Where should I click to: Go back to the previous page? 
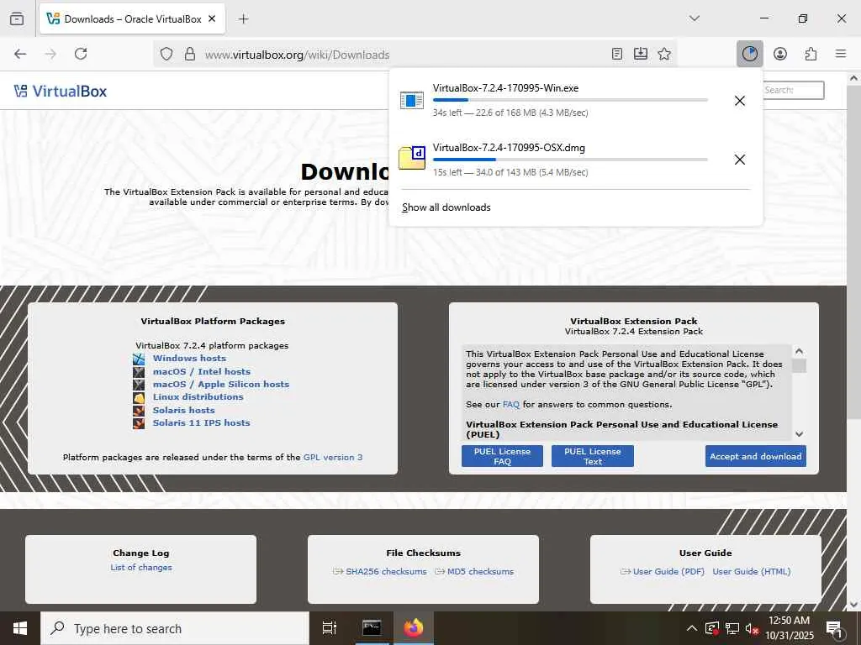coord(20,54)
